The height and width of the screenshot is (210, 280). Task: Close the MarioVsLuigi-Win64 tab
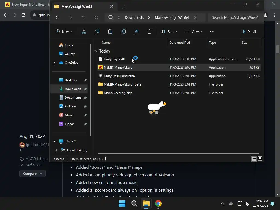[x=112, y=7]
